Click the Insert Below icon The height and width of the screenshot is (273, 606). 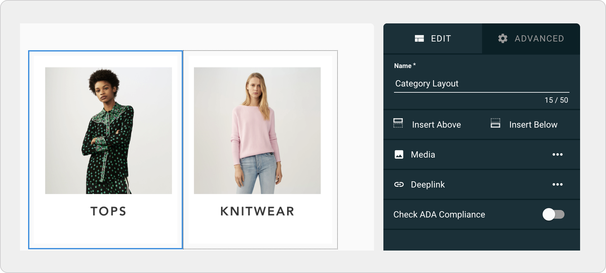click(495, 123)
